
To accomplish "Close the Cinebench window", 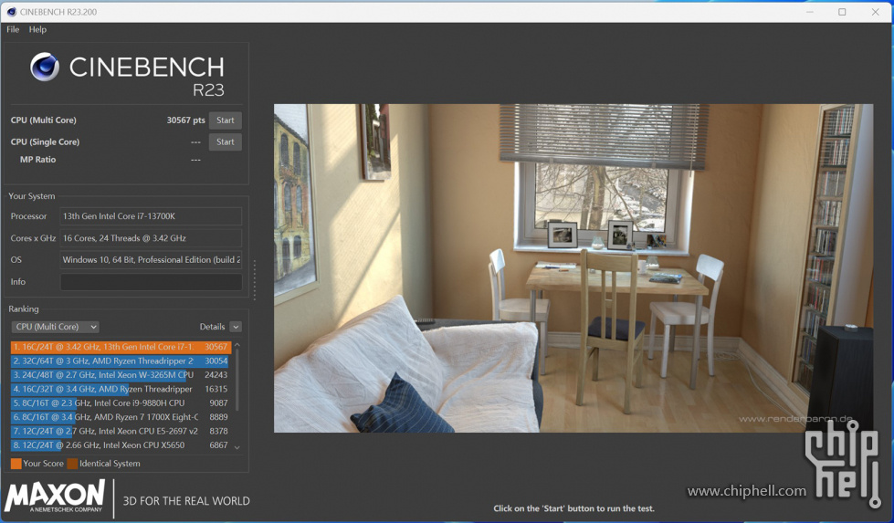I will tap(875, 11).
